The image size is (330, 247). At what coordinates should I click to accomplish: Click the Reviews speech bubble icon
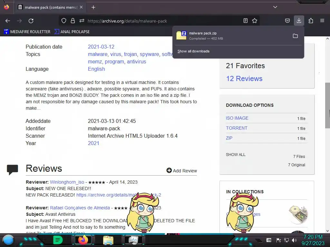[x=13, y=170]
